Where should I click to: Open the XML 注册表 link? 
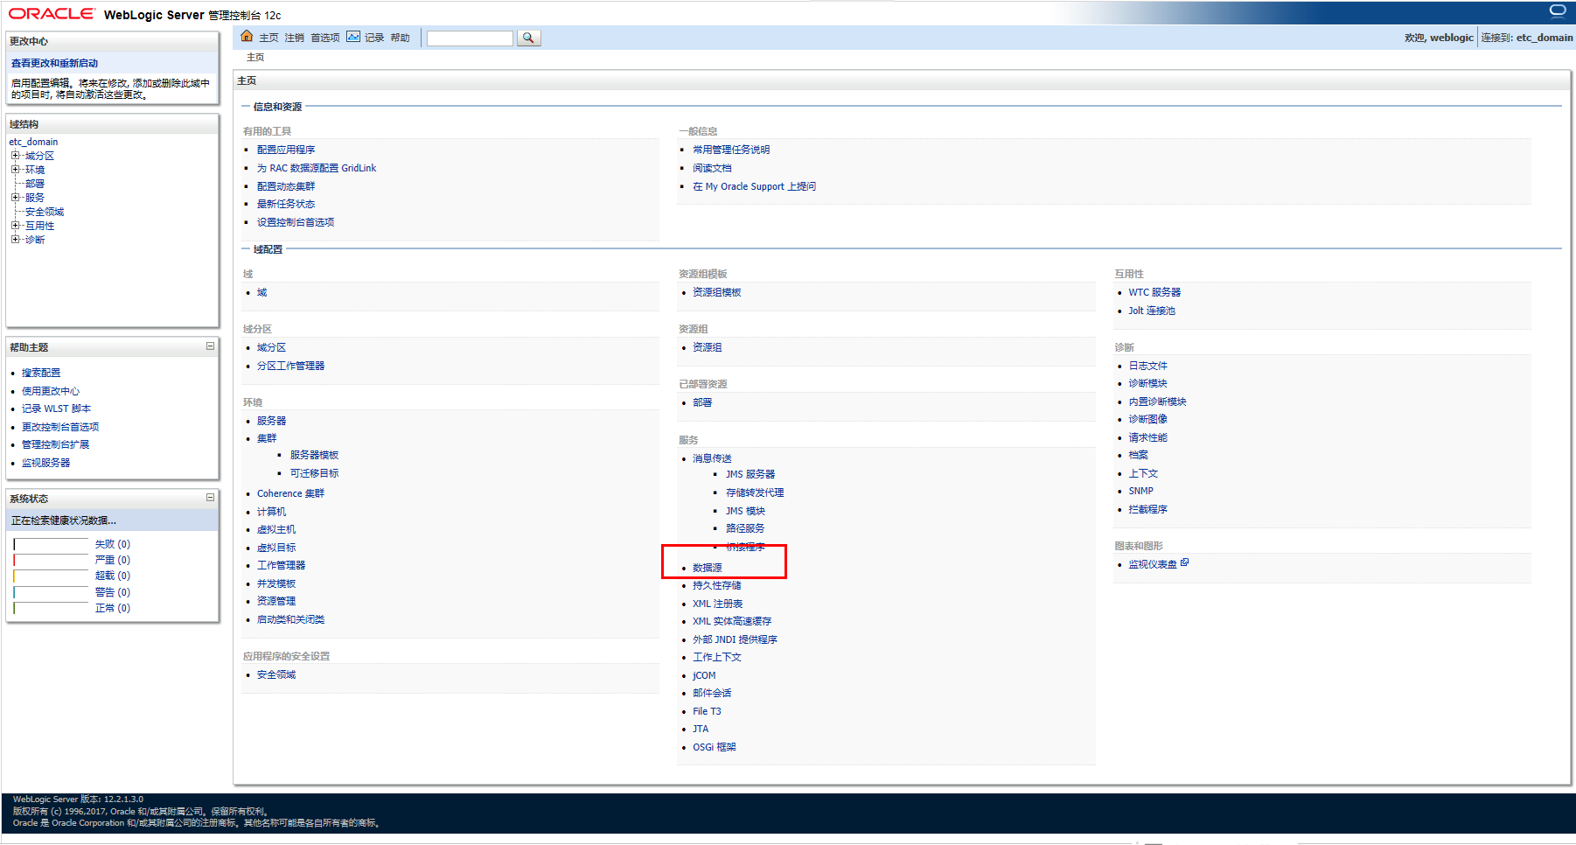717,604
